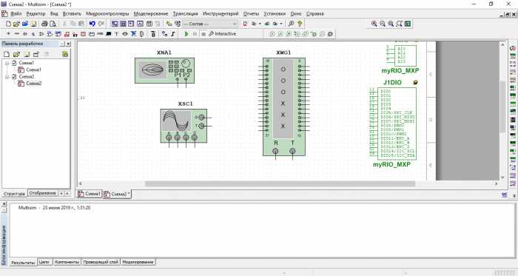Switch to the Структура panel tab
Screen dimensions: 518x276
[x=15, y=193]
